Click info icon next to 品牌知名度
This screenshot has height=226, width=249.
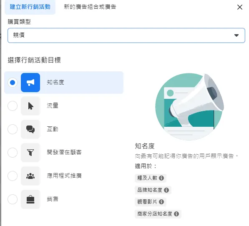point(166,190)
